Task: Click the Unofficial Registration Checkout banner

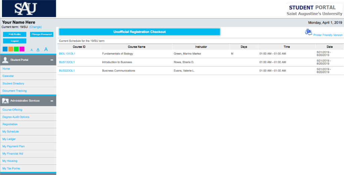Action: click(139, 32)
